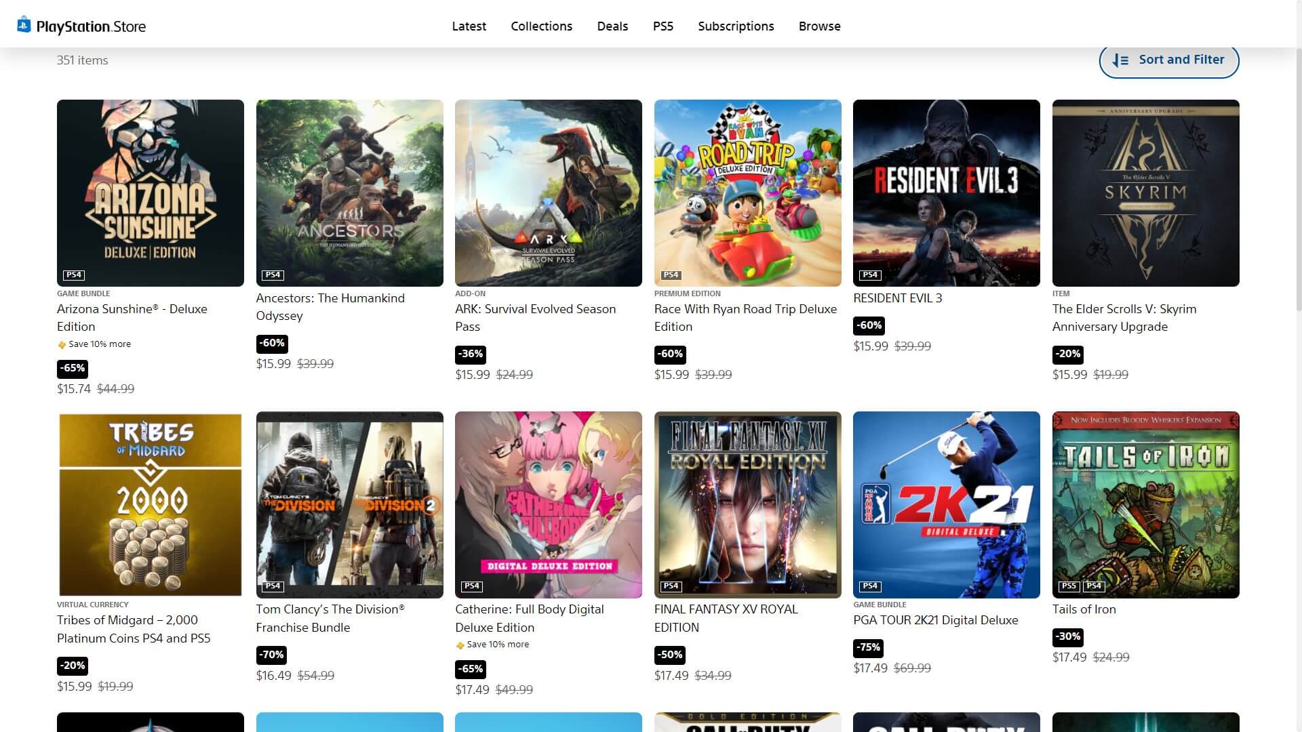The width and height of the screenshot is (1302, 732).
Task: Click the PS Plus icon under Catherine Full Body
Action: [460, 645]
